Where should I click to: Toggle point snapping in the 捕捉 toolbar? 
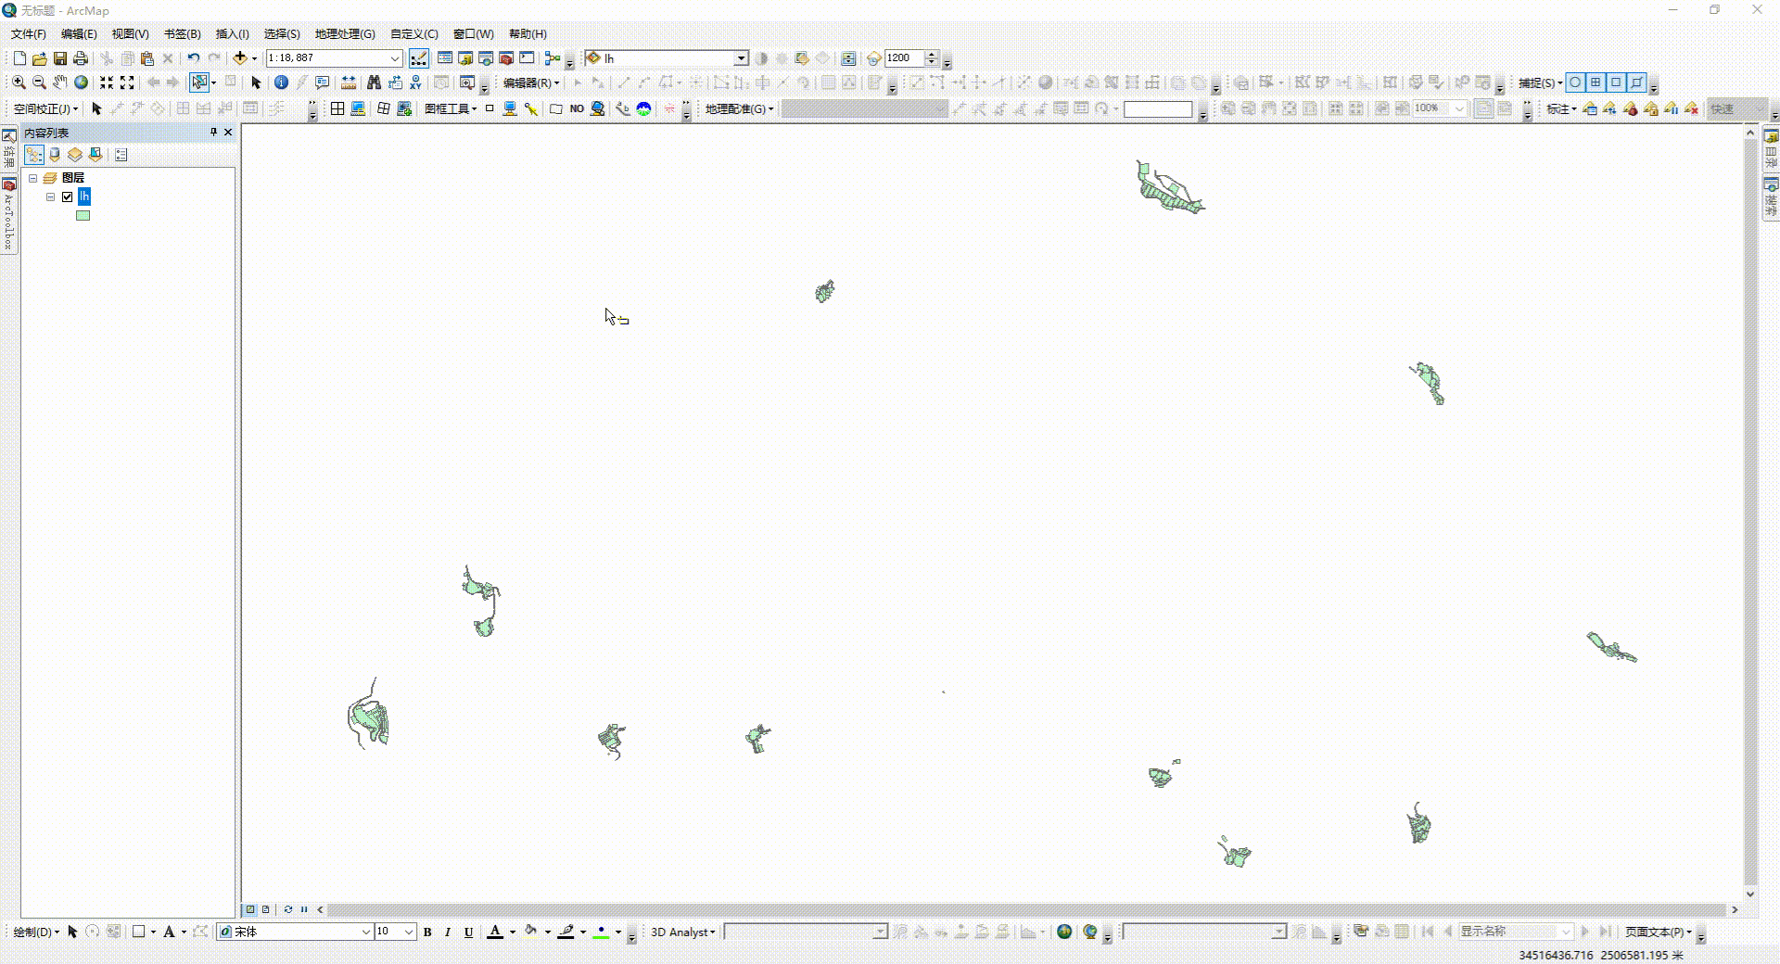click(1575, 82)
